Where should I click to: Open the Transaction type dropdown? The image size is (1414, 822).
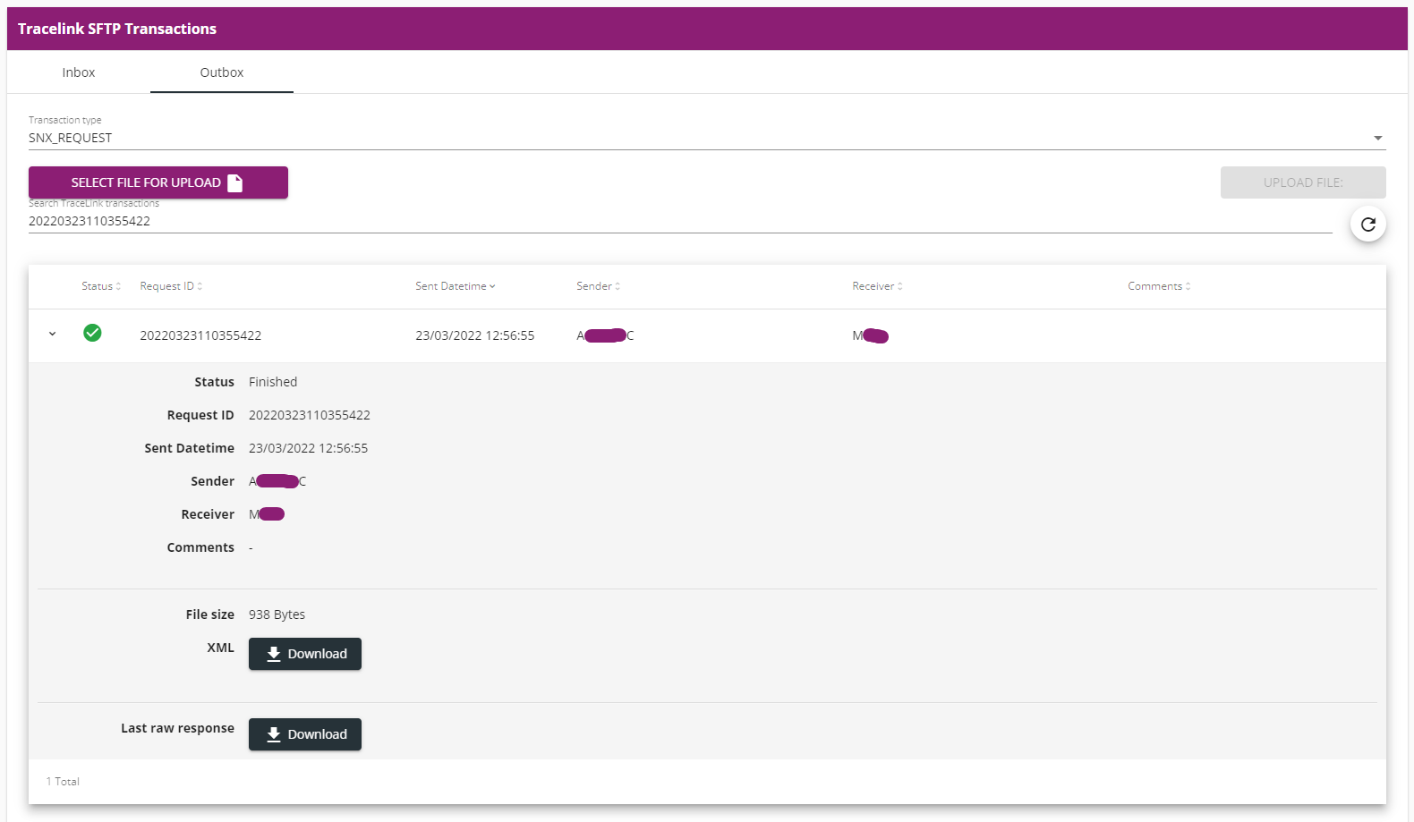707,138
